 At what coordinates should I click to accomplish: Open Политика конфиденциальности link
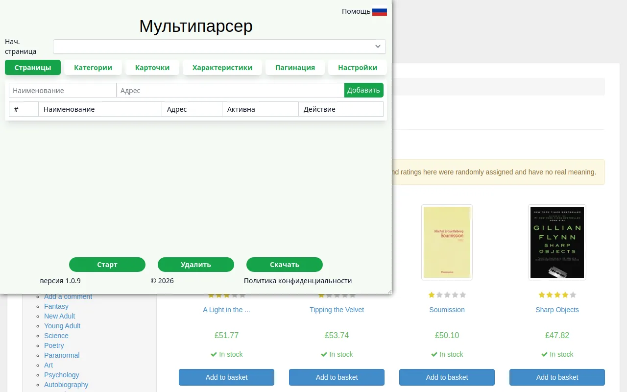(x=298, y=281)
